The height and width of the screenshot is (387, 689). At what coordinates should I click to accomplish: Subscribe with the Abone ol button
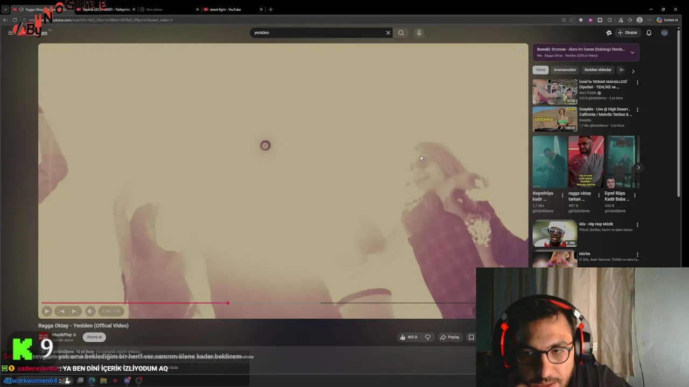(x=94, y=337)
